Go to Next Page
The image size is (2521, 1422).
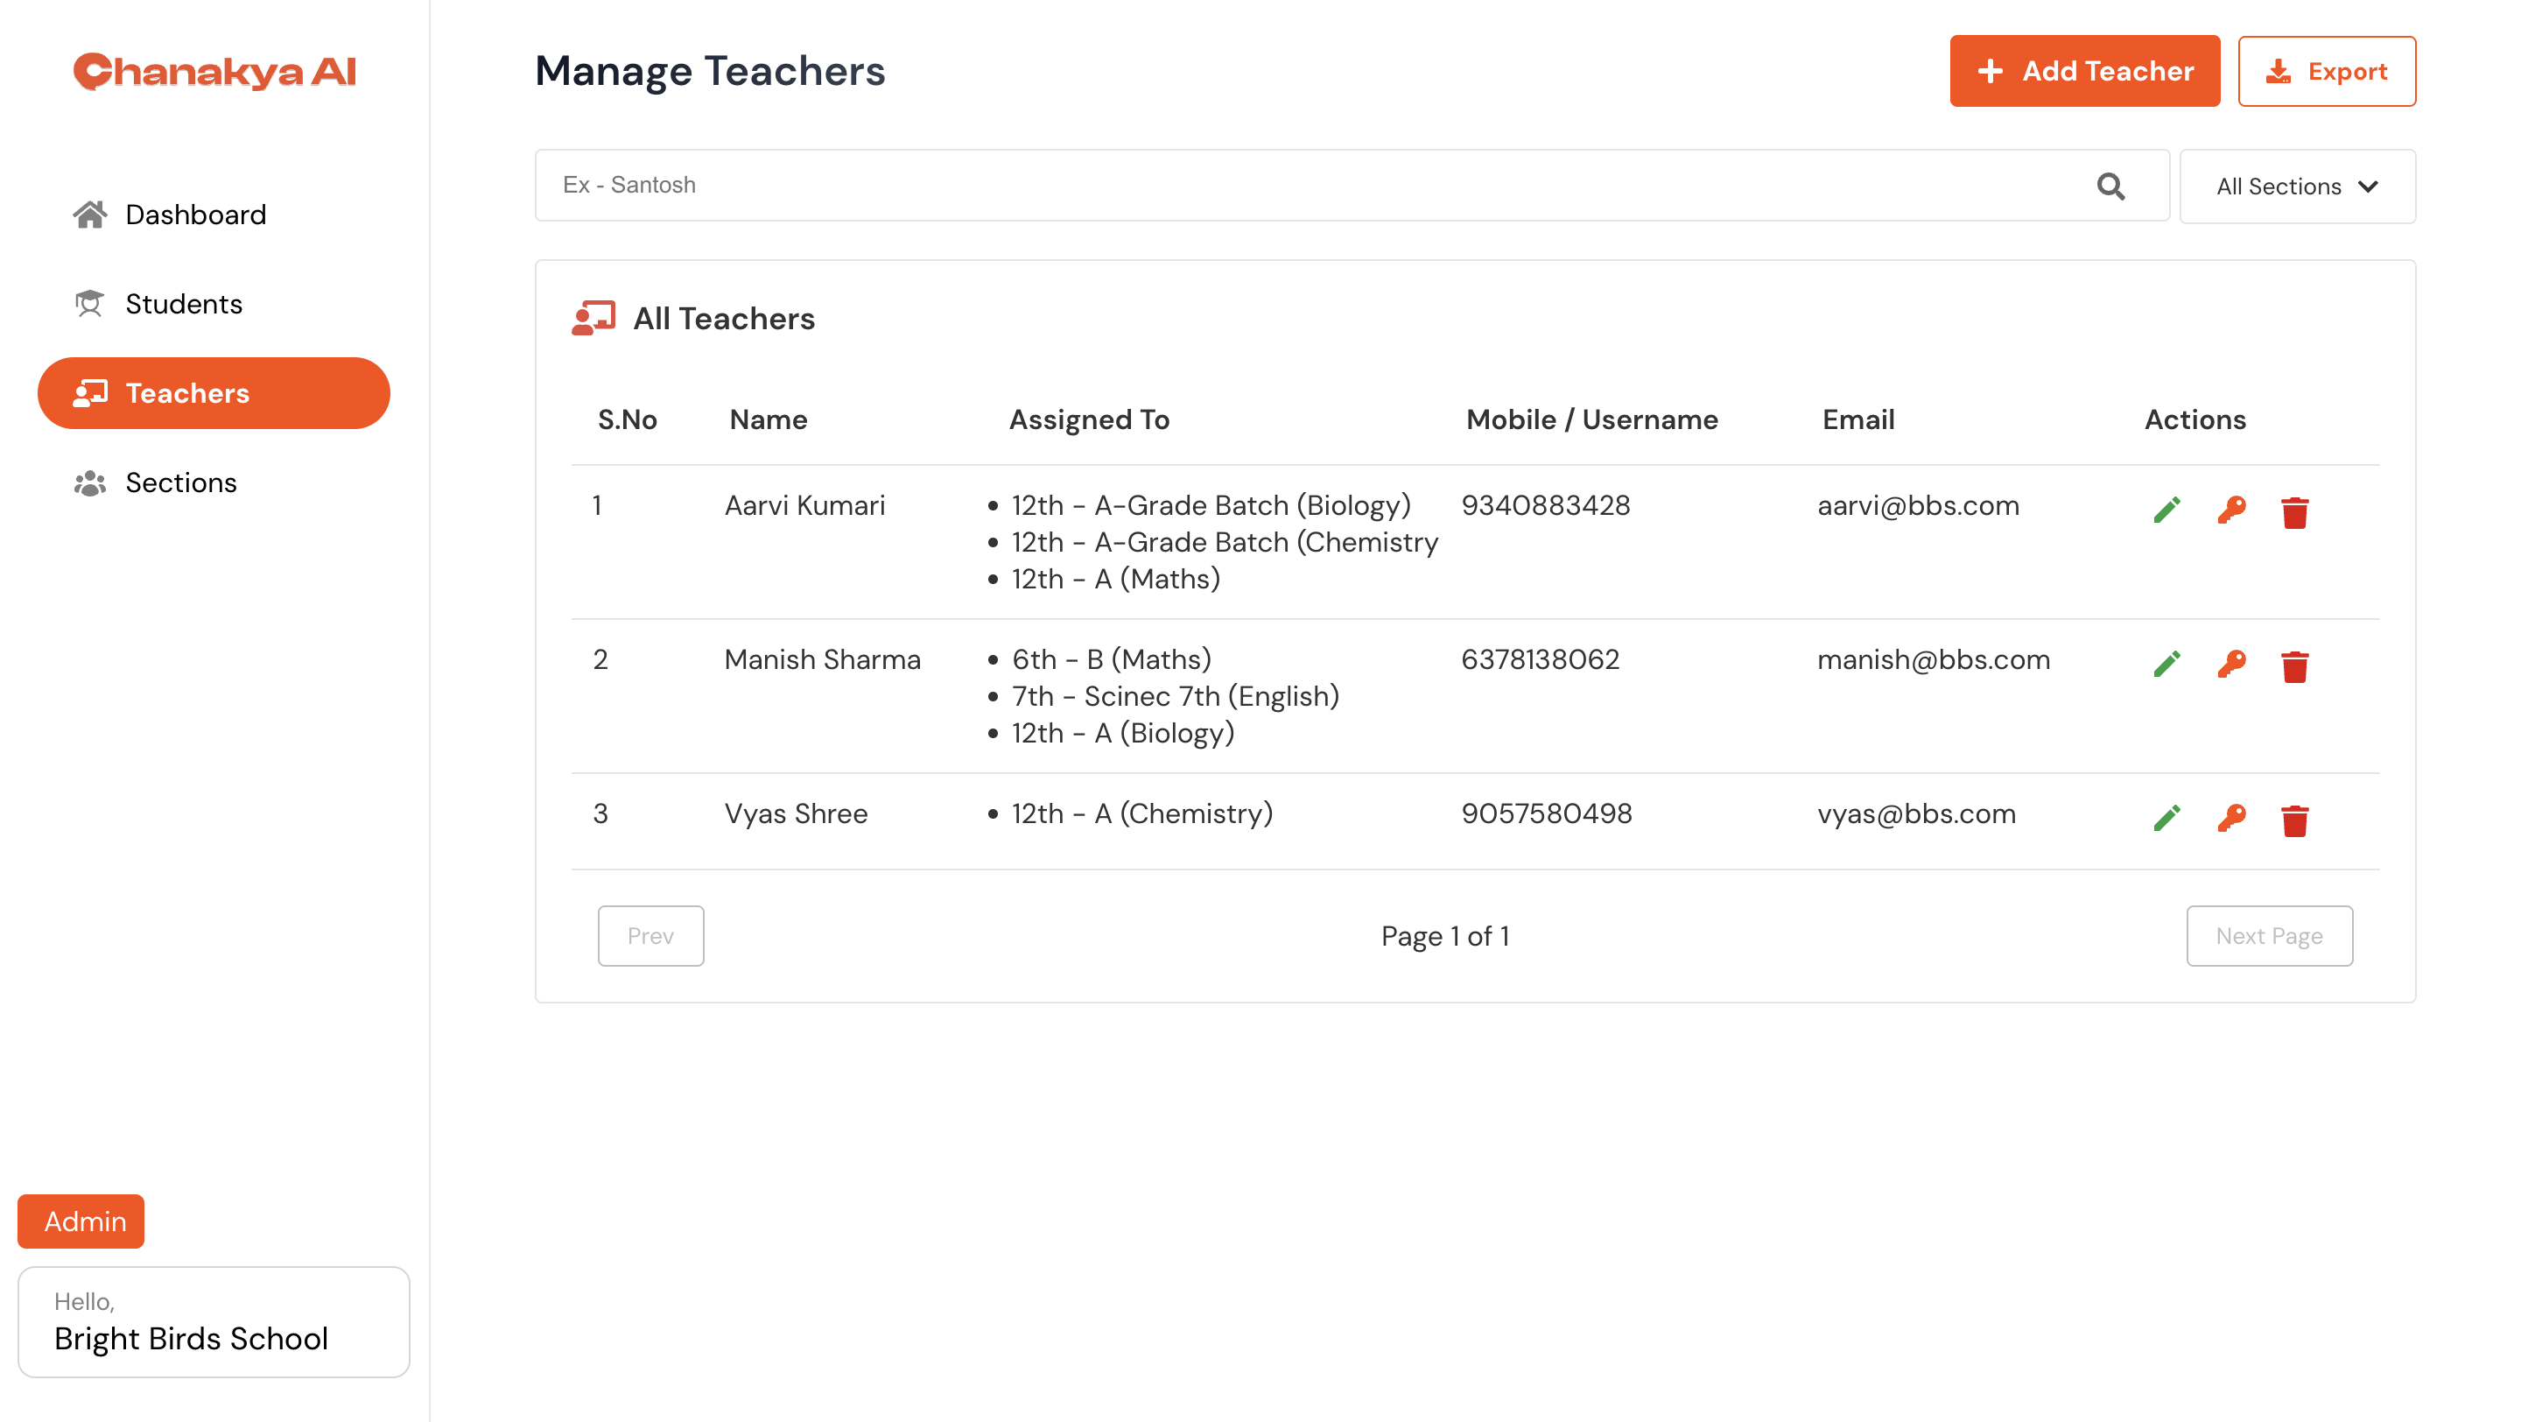coord(2269,936)
